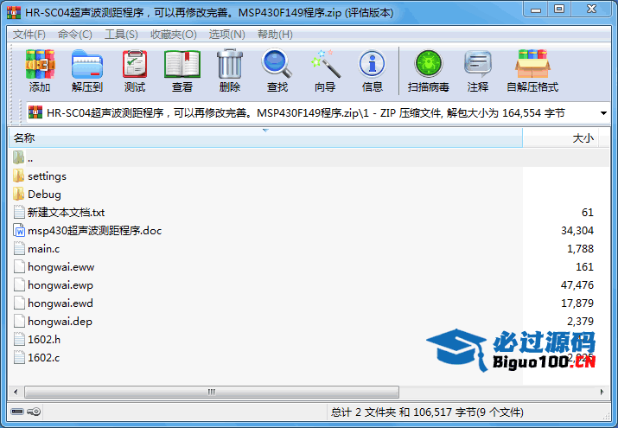
Task: Click the Word document icon of msp430 doc
Action: tap(19, 231)
